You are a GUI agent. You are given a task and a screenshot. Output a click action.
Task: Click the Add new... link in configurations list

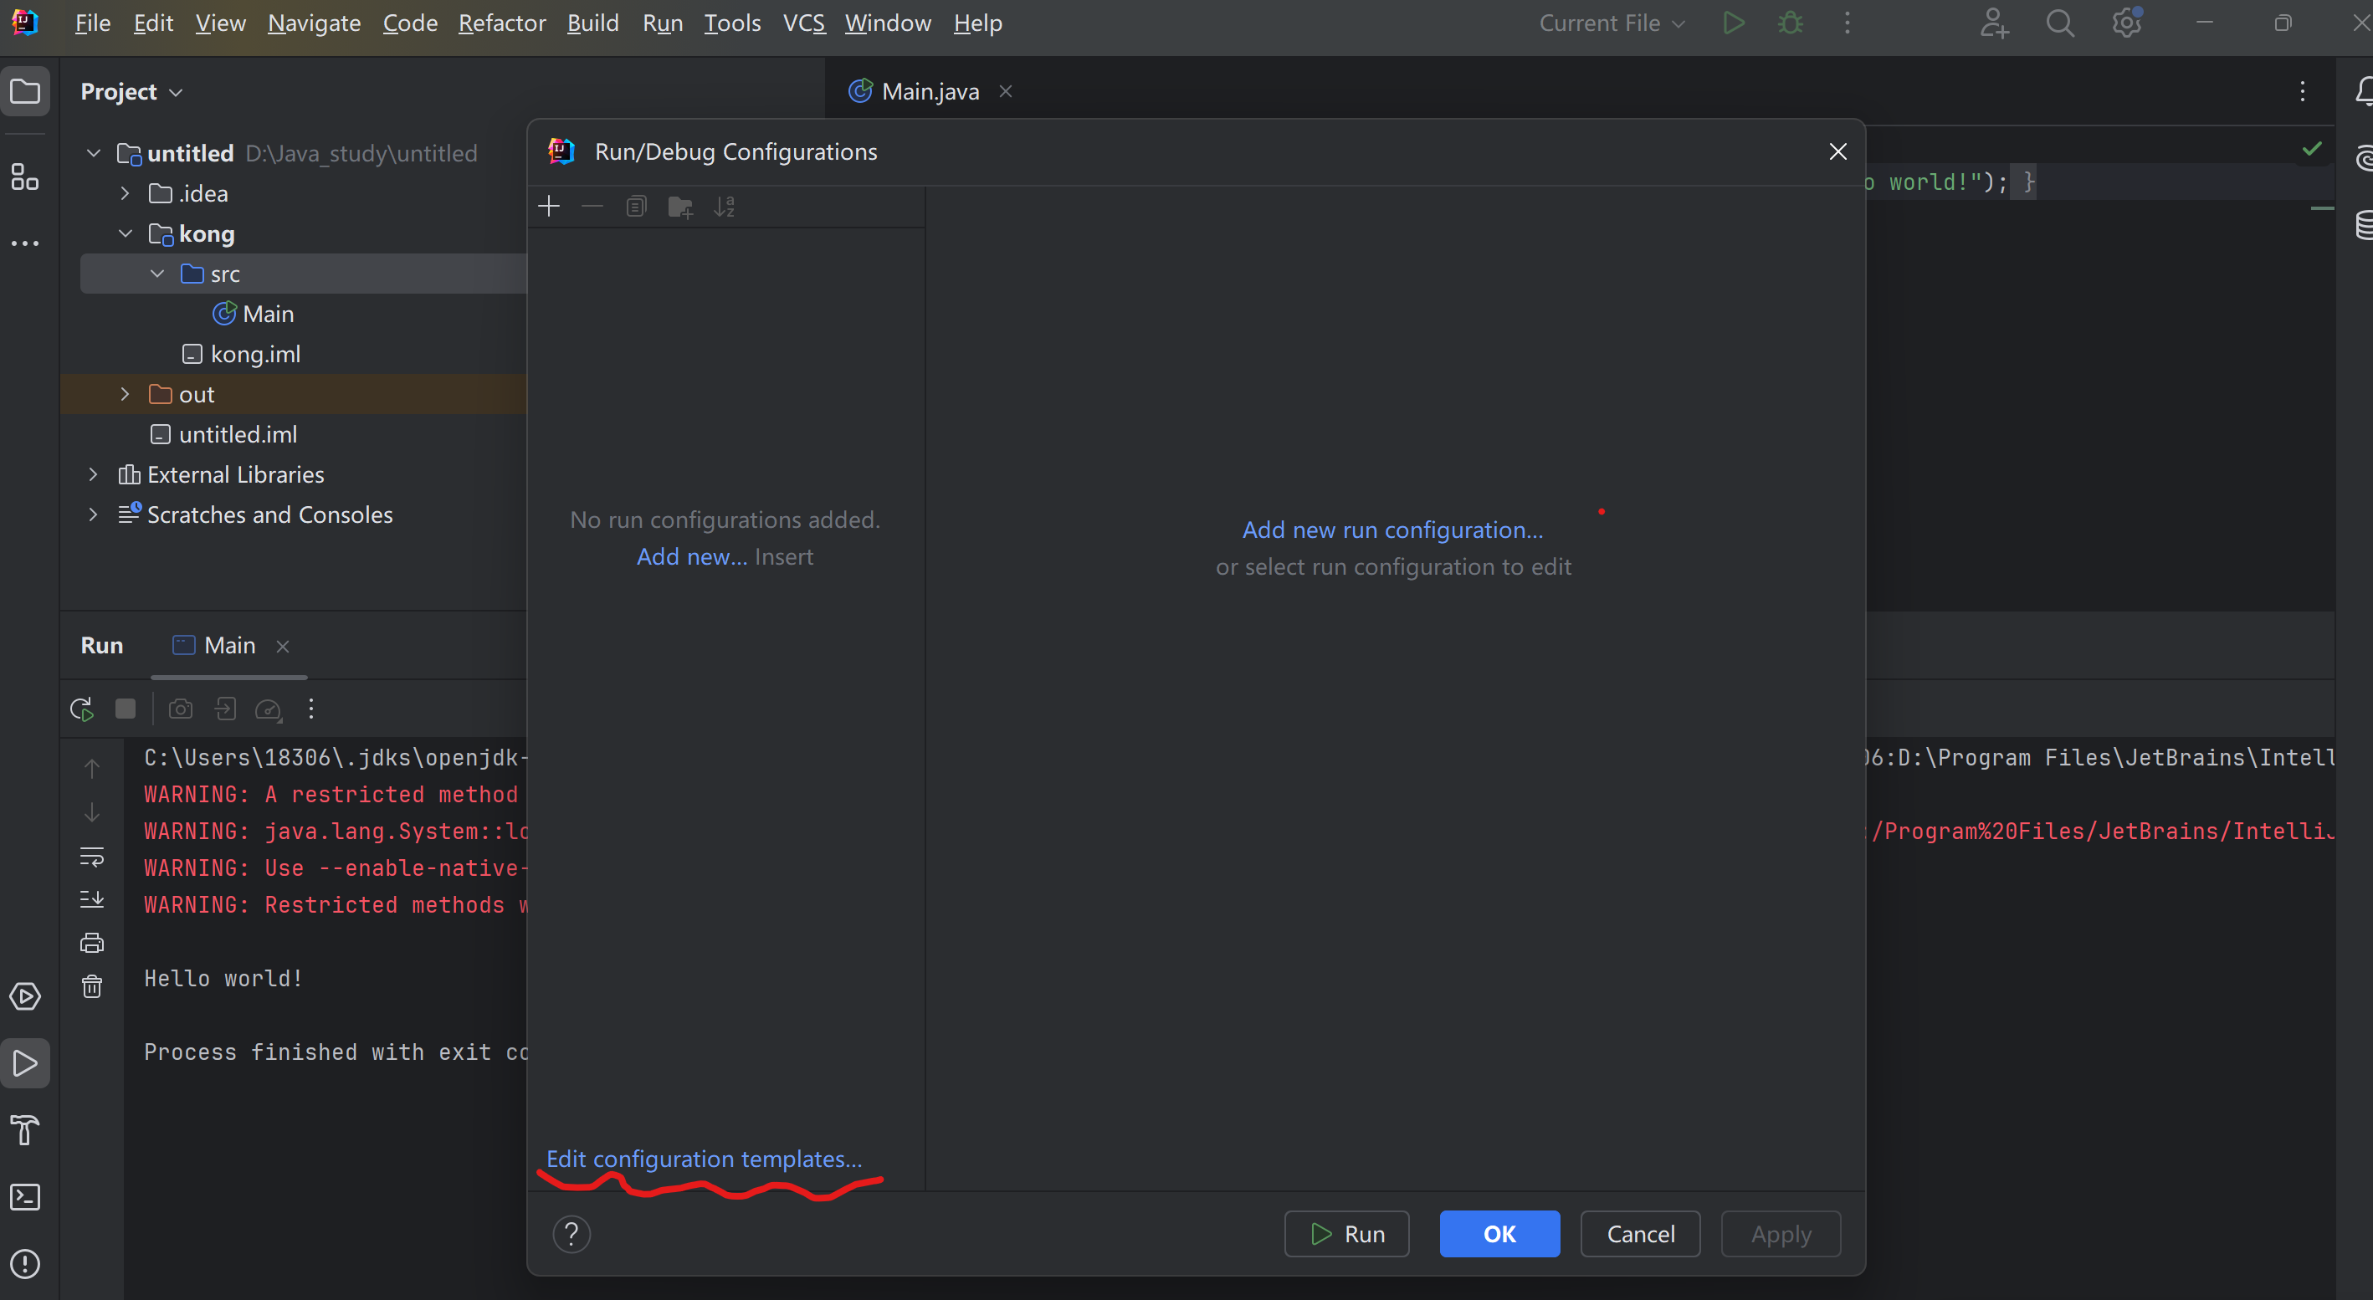(692, 557)
